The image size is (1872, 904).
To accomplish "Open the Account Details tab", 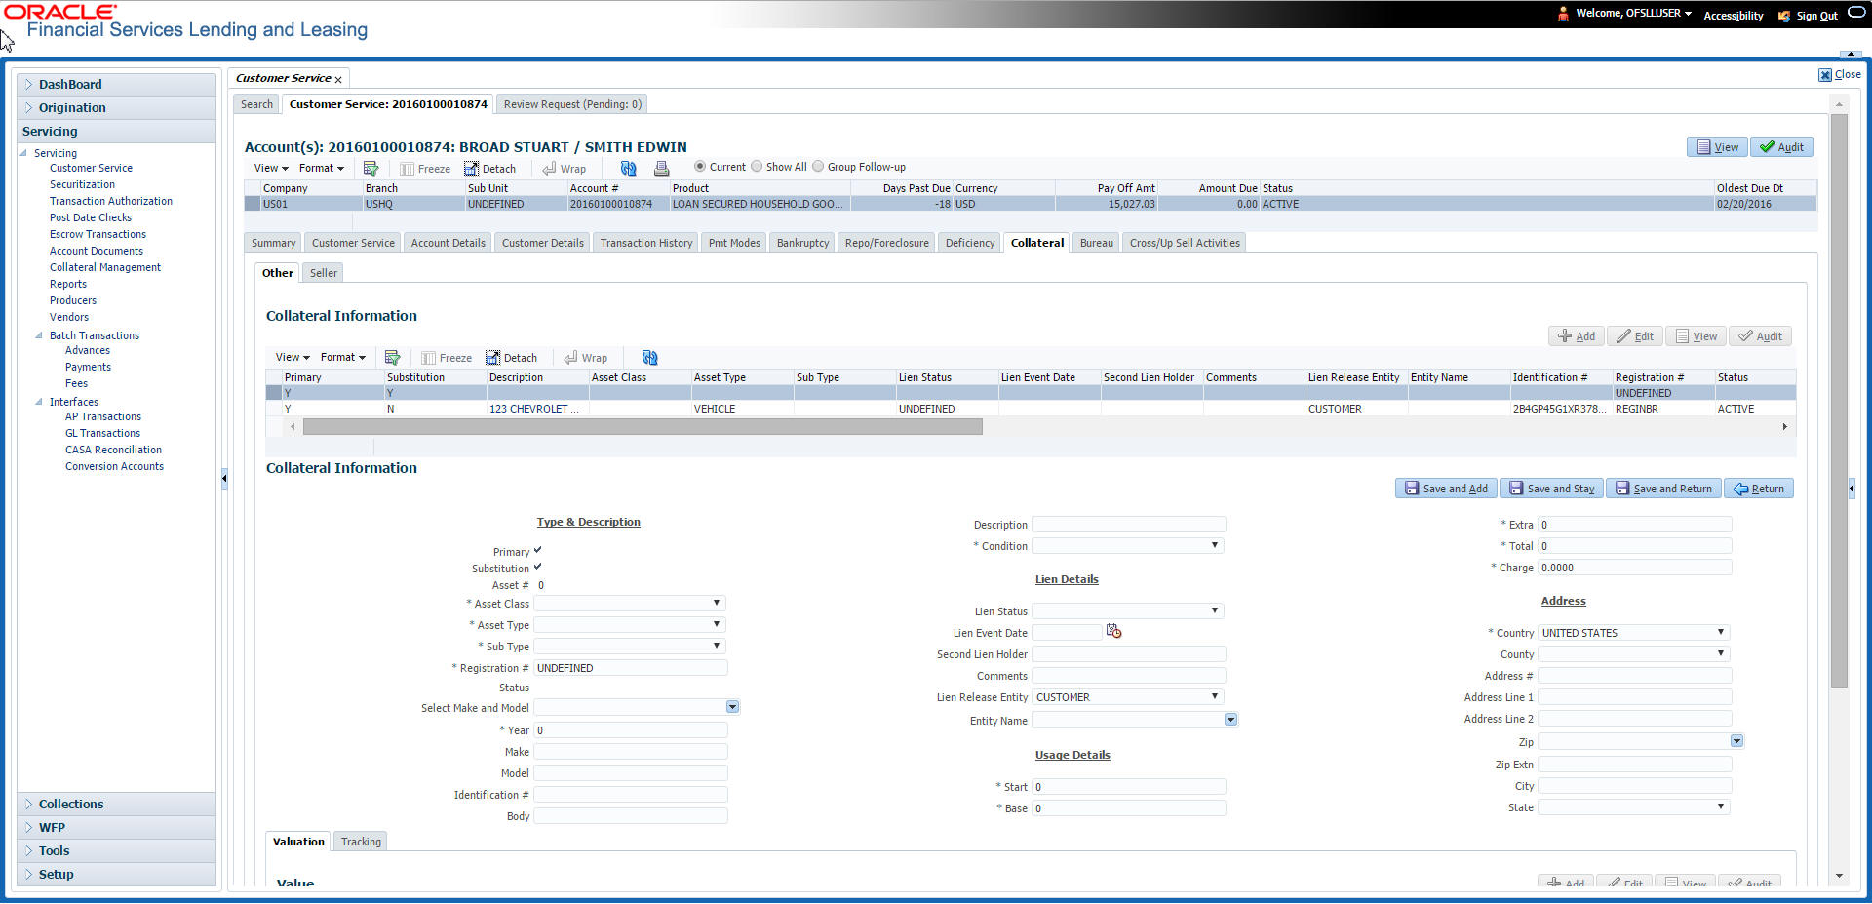I will point(448,243).
